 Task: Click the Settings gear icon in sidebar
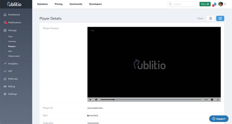click(x=5, y=94)
